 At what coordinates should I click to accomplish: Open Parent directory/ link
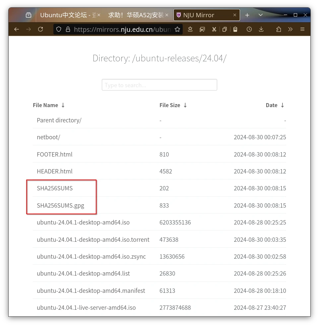(59, 120)
